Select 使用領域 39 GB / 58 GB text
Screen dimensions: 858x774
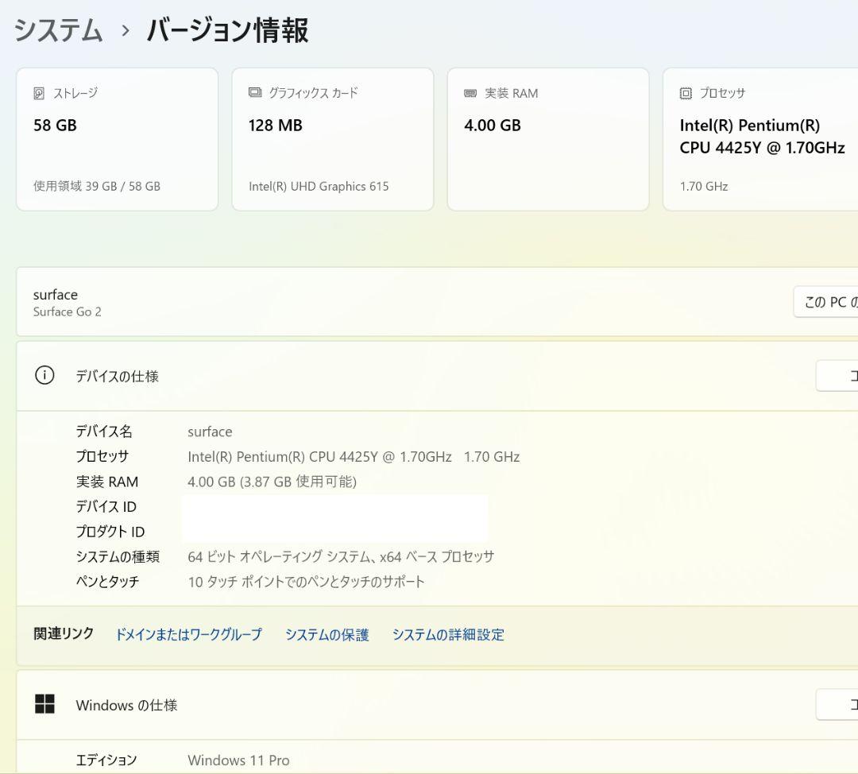(x=97, y=186)
